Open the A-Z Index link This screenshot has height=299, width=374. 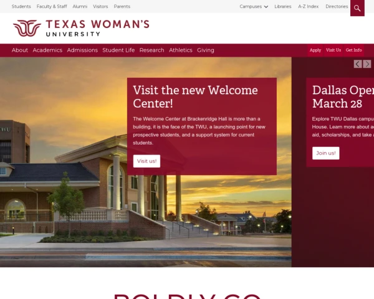(309, 6)
